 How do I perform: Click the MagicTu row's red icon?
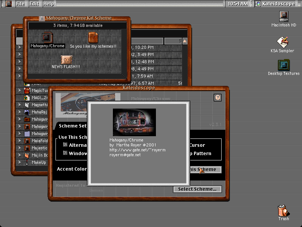(x=27, y=90)
